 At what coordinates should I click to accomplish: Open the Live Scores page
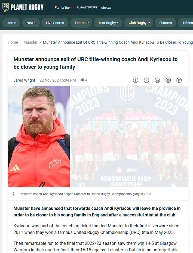[x=55, y=23]
